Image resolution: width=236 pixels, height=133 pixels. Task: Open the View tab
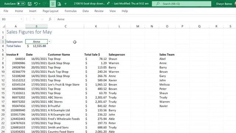pos(112,11)
